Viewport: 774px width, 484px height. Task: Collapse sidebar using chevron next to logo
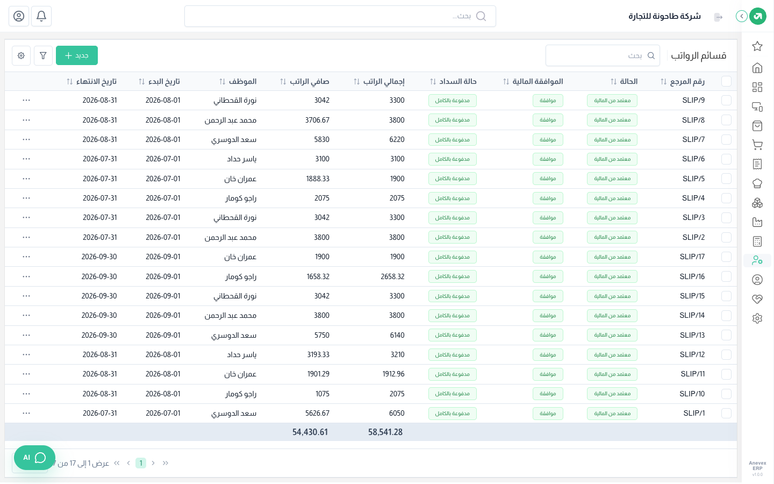tap(742, 16)
